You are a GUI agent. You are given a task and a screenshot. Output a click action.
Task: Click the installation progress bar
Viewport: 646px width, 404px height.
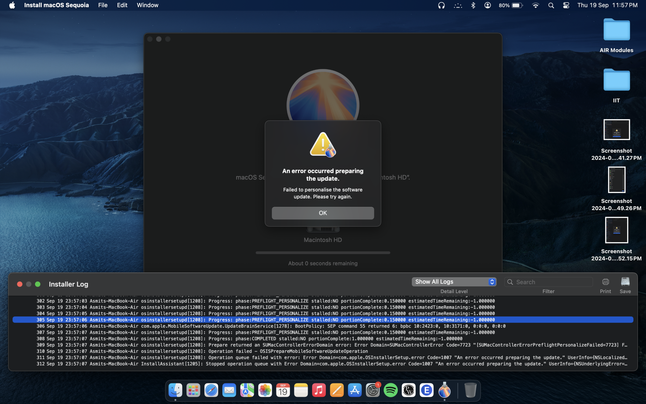point(323,253)
